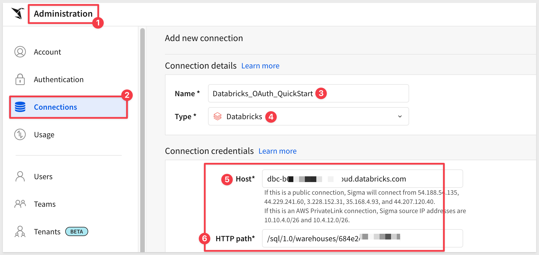Open Learn more beside Connection credentials
The width and height of the screenshot is (539, 255).
pos(277,151)
